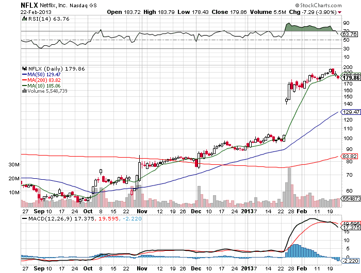Screen dimensions: 361x273
Task: Click the 'Chg -7.29 (-3.90%)' value
Action: coord(313,12)
